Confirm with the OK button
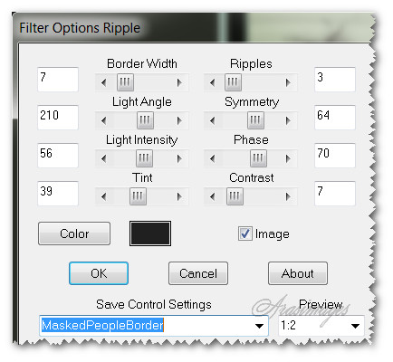Viewport: 393px width, 362px height. coord(99,273)
